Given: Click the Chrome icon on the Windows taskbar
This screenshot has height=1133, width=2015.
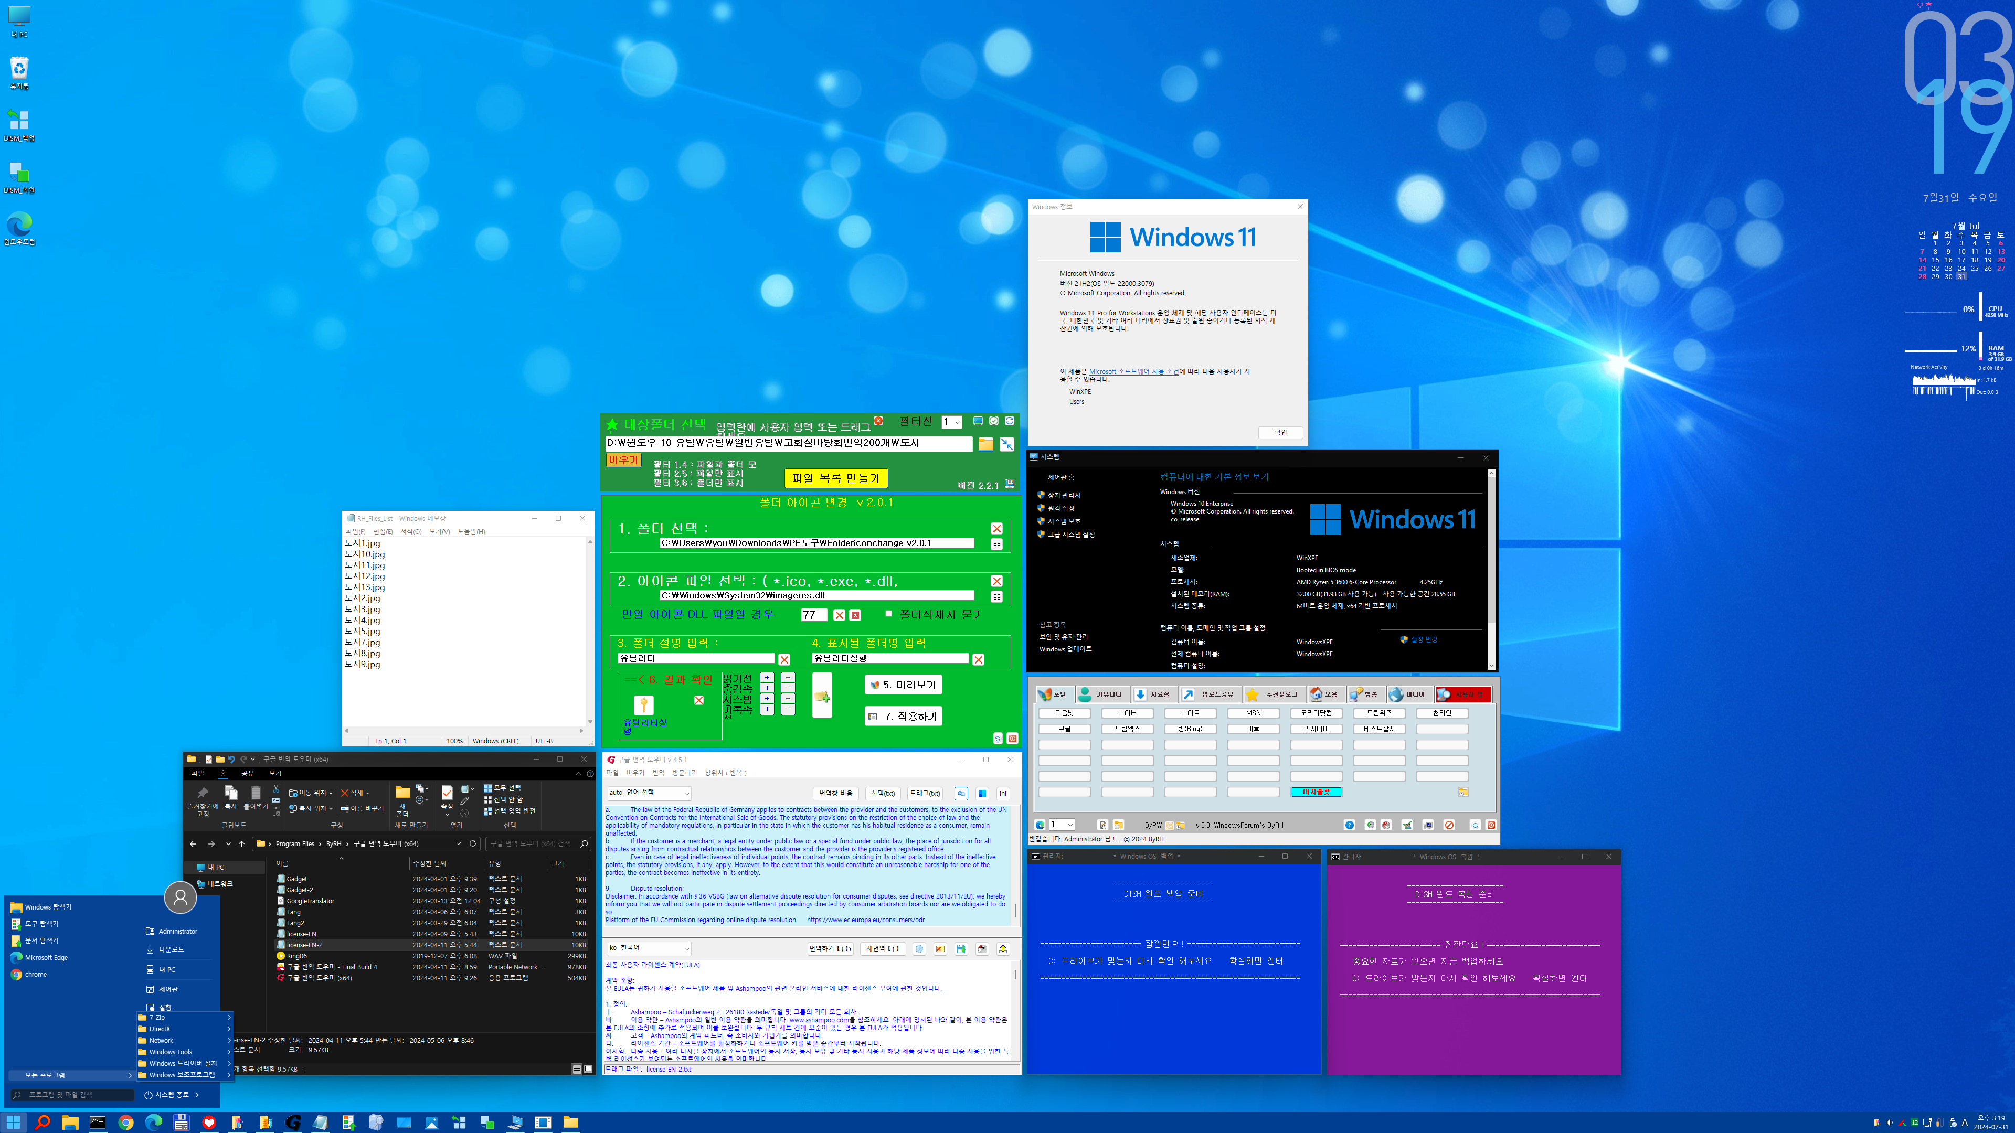Looking at the screenshot, I should (x=125, y=1123).
